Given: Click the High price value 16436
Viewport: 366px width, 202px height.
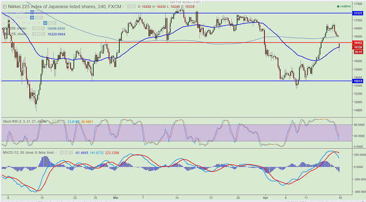Looking at the screenshot, I should coord(161,7).
